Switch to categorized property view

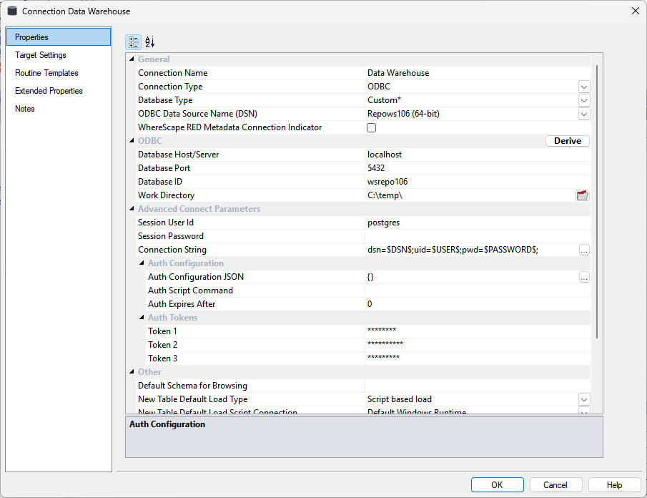coord(134,42)
